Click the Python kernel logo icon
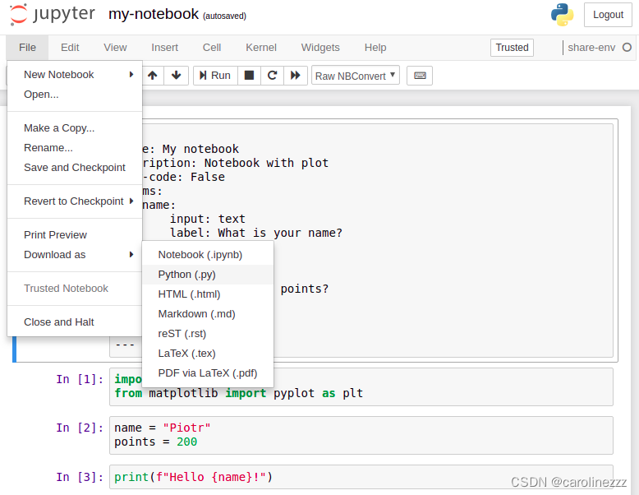 (x=562, y=15)
